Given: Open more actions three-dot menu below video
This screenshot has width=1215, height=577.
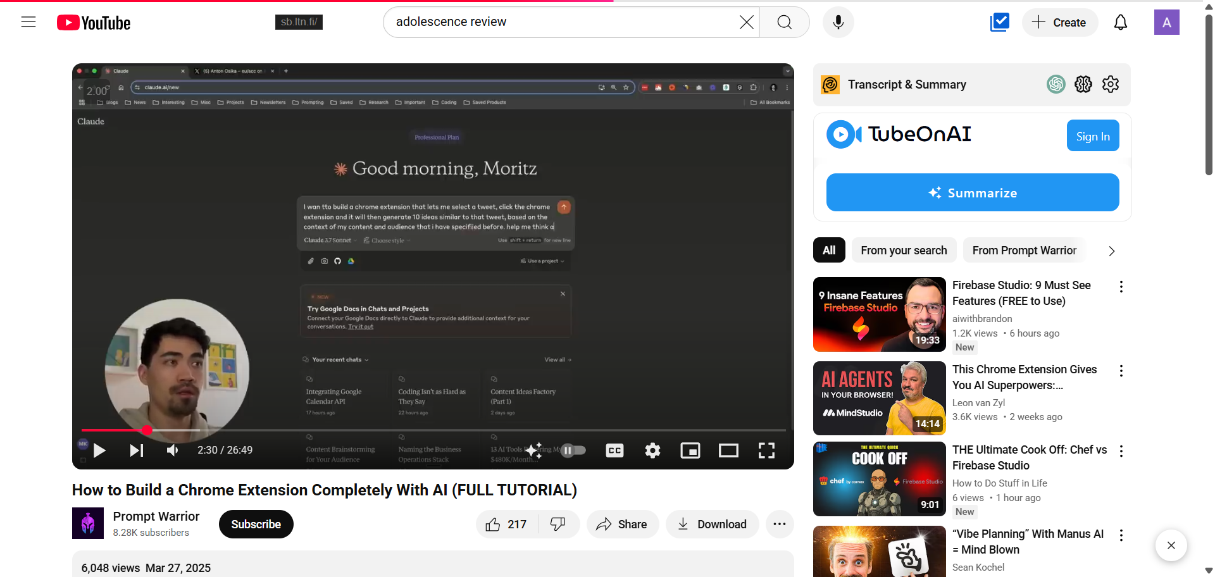Looking at the screenshot, I should (x=780, y=524).
